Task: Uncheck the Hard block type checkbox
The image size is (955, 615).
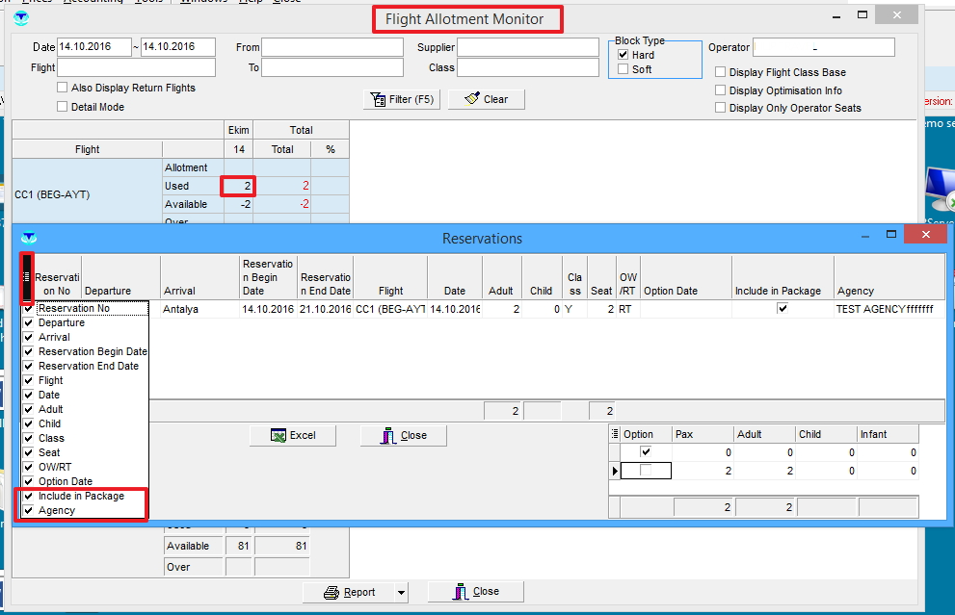Action: point(623,55)
